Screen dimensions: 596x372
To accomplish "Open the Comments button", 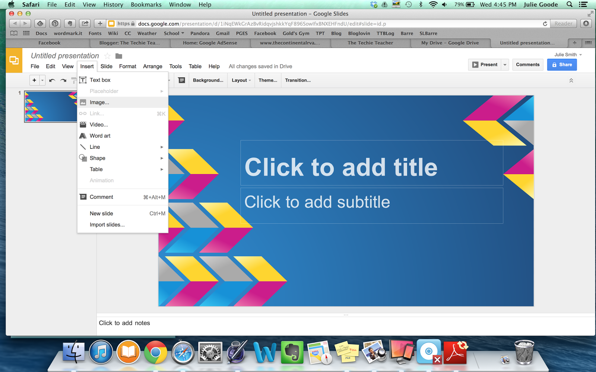I will (x=528, y=65).
